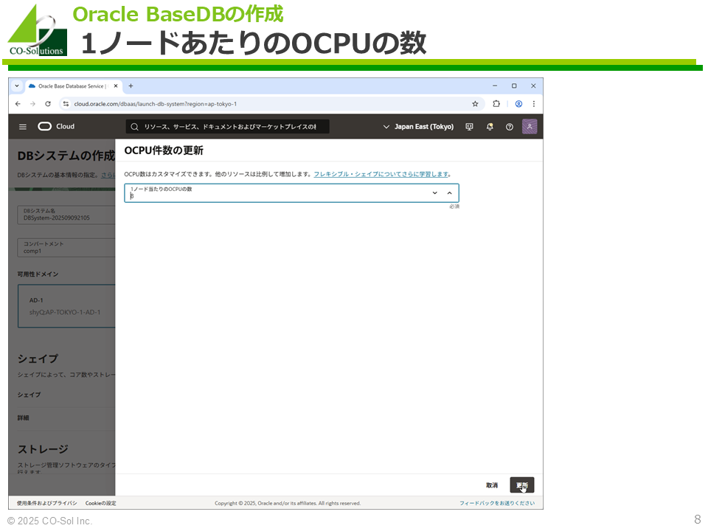Open the user profile avatar menu
Screen dimensions: 708x531
click(x=530, y=126)
